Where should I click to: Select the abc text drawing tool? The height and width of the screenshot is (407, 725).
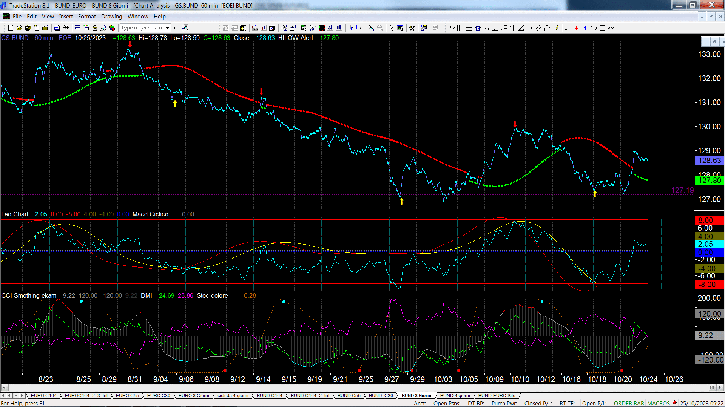pos(611,28)
